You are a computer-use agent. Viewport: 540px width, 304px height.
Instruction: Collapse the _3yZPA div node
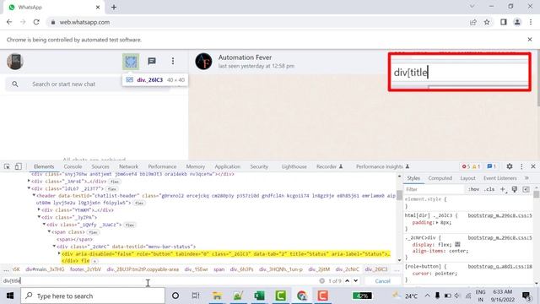tap(39, 217)
